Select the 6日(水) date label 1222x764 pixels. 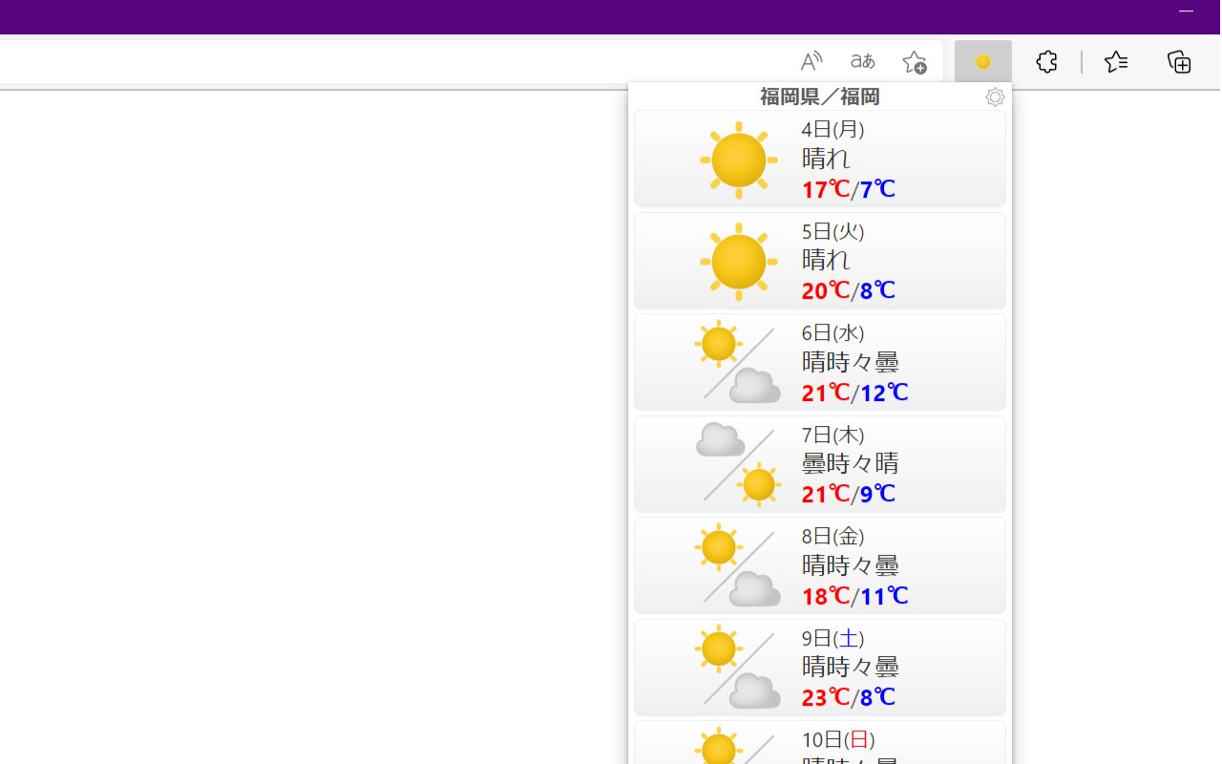pos(832,332)
